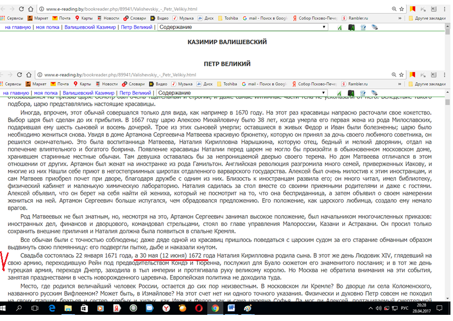Image resolution: width=453 pixels, height=321 pixels.
Task: Open the zoom magnifier in the lower address bar
Action: 394,75
